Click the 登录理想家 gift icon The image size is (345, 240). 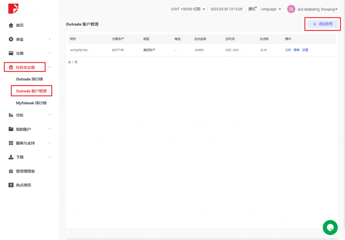click(11, 171)
